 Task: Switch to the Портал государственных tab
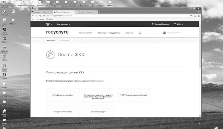tap(64, 12)
